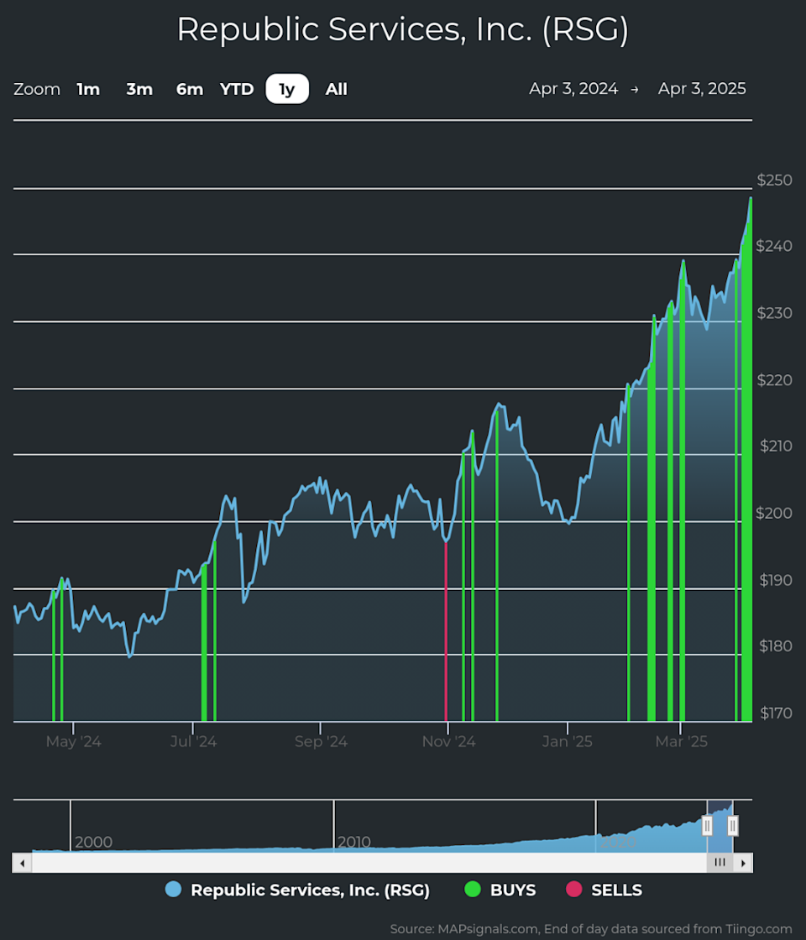This screenshot has width=806, height=940.
Task: Click the red sell signal bar
Action: point(446,631)
